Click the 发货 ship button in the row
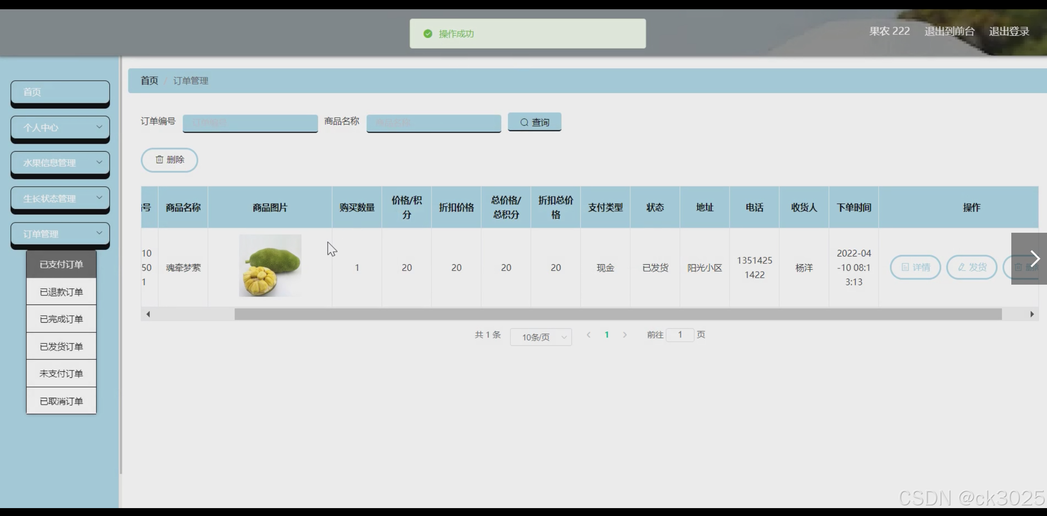 point(971,268)
